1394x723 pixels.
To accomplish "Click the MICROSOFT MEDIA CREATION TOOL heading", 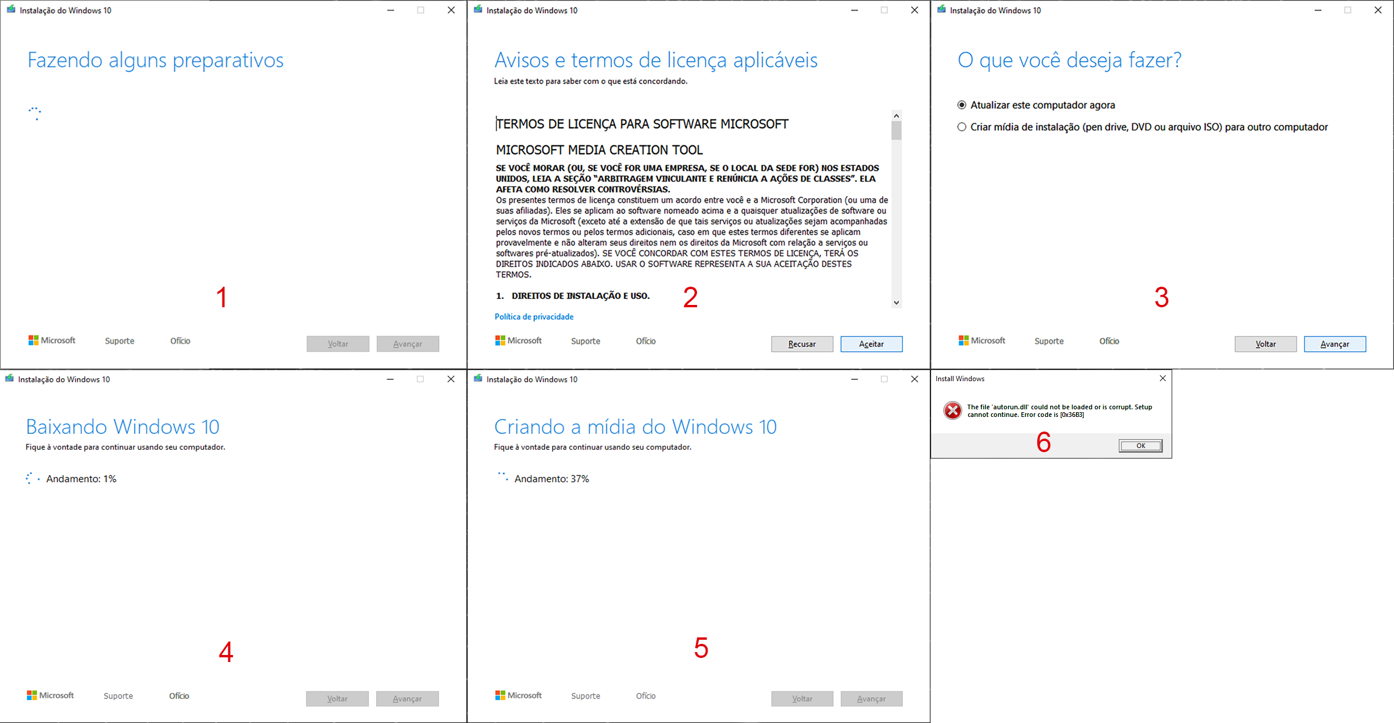I will coord(599,150).
